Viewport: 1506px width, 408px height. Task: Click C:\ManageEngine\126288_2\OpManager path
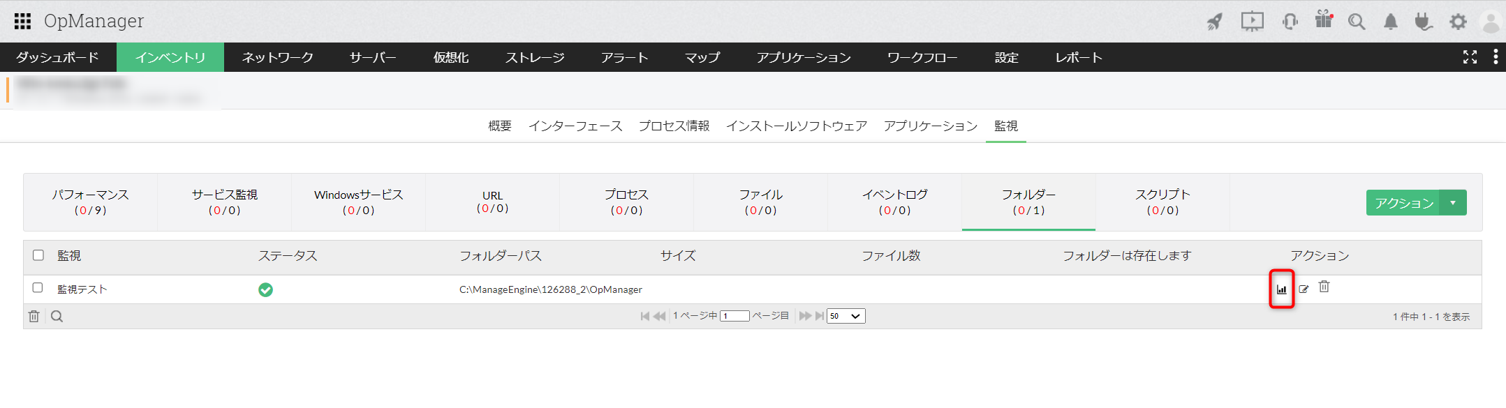click(551, 289)
